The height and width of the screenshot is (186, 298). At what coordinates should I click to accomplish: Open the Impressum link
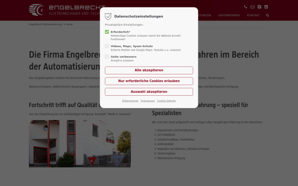pyautogui.click(x=148, y=101)
